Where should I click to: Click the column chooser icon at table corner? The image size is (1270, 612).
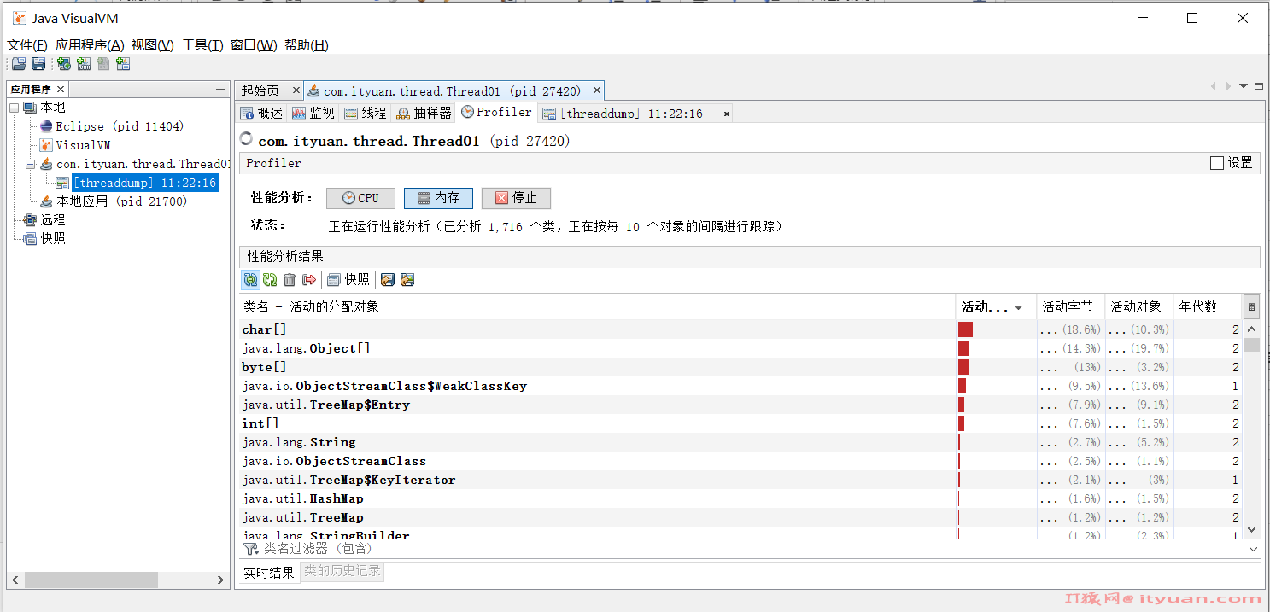(x=1251, y=307)
